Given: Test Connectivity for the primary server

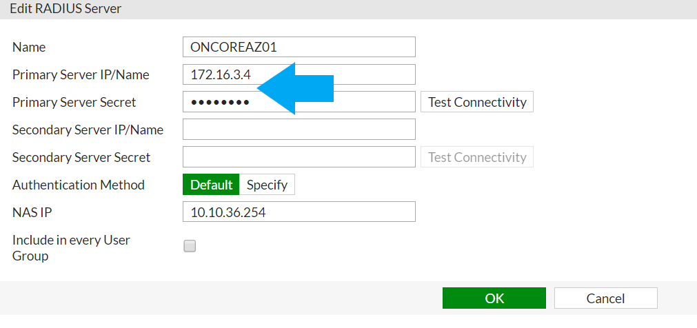Looking at the screenshot, I should click(477, 102).
